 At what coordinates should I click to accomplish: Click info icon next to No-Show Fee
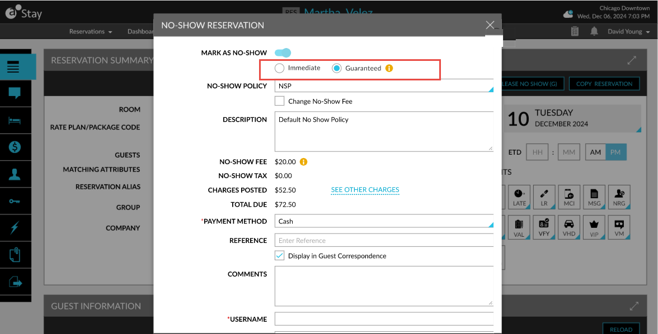(x=303, y=162)
